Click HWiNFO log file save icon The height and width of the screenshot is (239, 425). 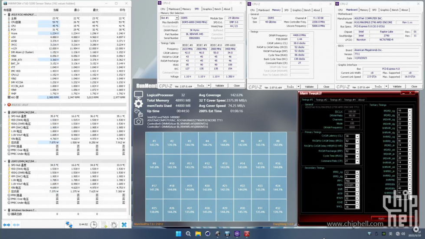(x=104, y=225)
